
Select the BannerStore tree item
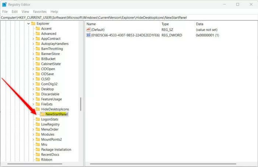[x=50, y=54]
